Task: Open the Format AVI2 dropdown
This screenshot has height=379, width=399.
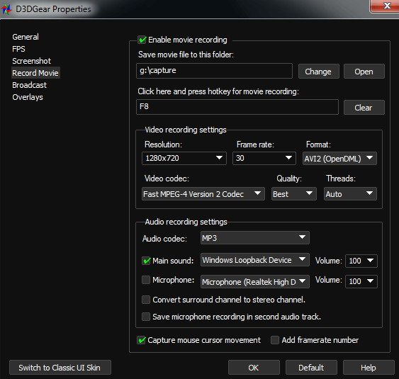Action: click(339, 159)
